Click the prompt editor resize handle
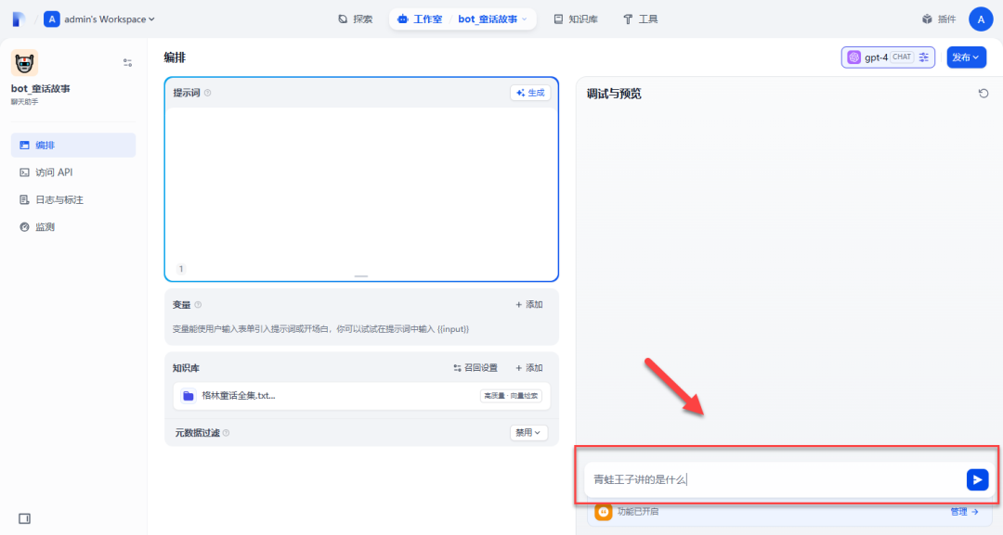This screenshot has height=535, width=1003. pos(361,276)
